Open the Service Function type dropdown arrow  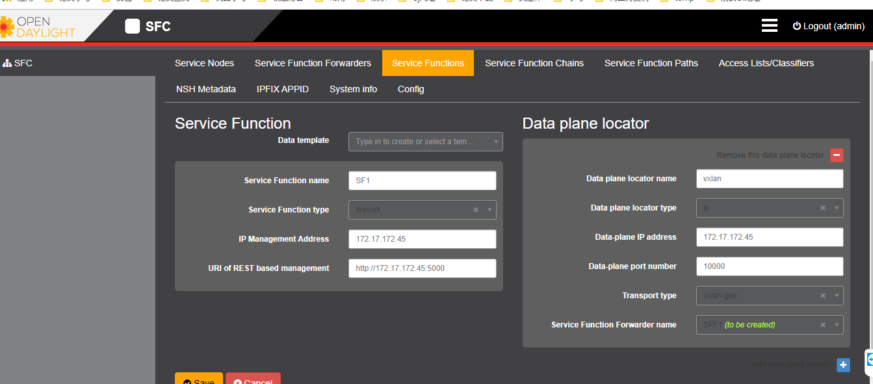pos(489,210)
